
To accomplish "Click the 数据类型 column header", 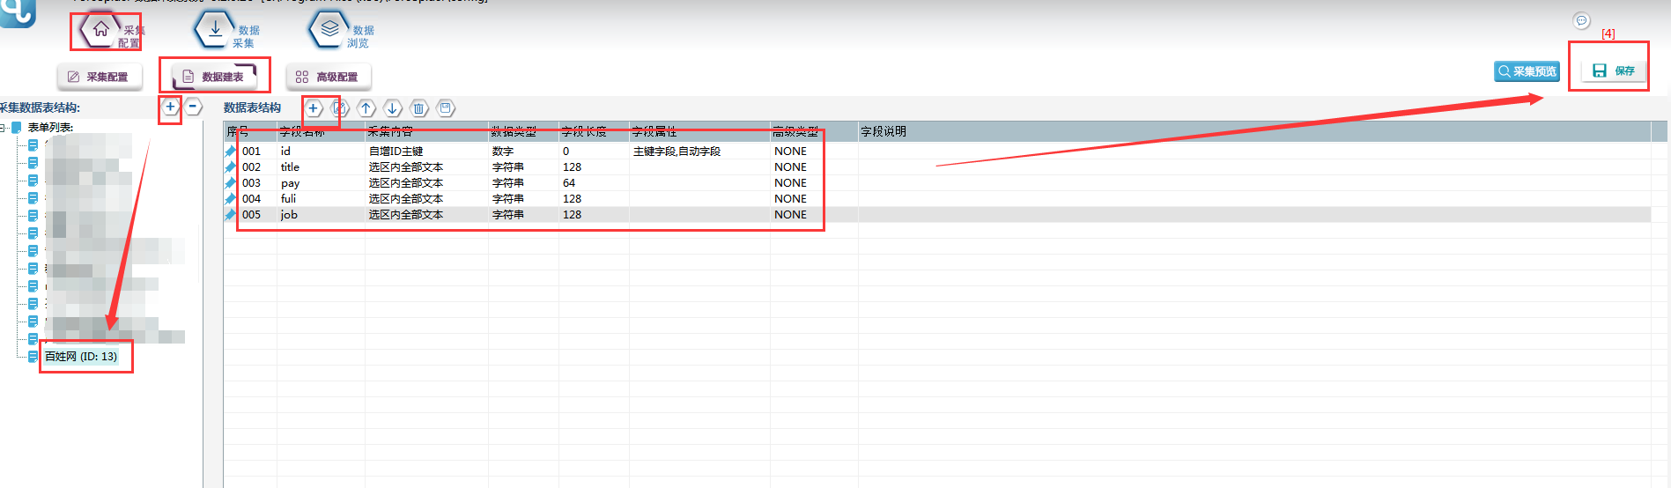I will tap(523, 132).
